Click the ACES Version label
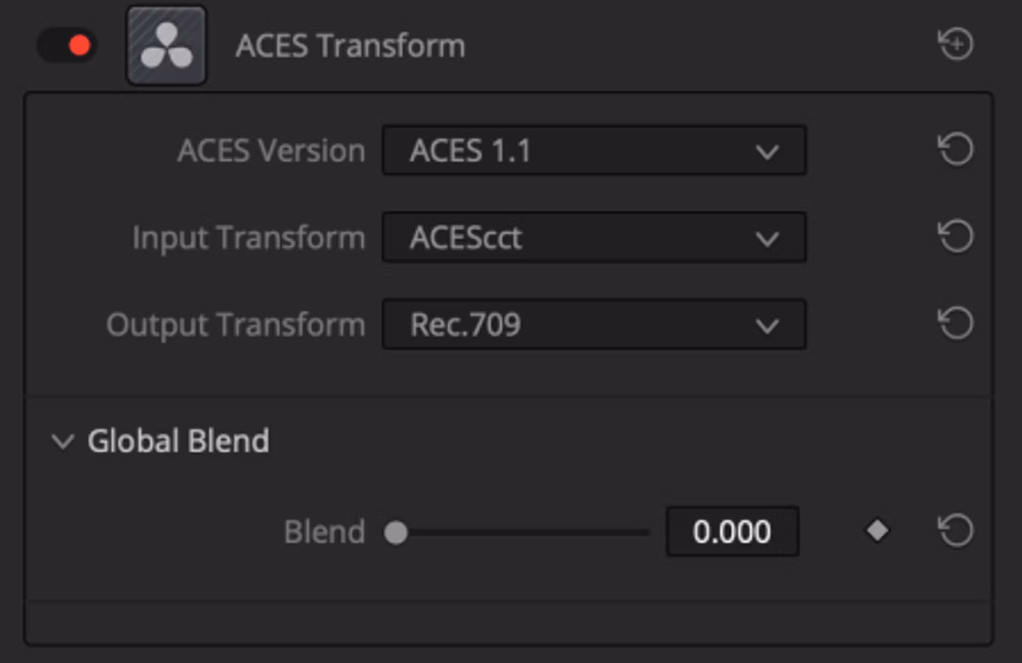 click(x=271, y=151)
